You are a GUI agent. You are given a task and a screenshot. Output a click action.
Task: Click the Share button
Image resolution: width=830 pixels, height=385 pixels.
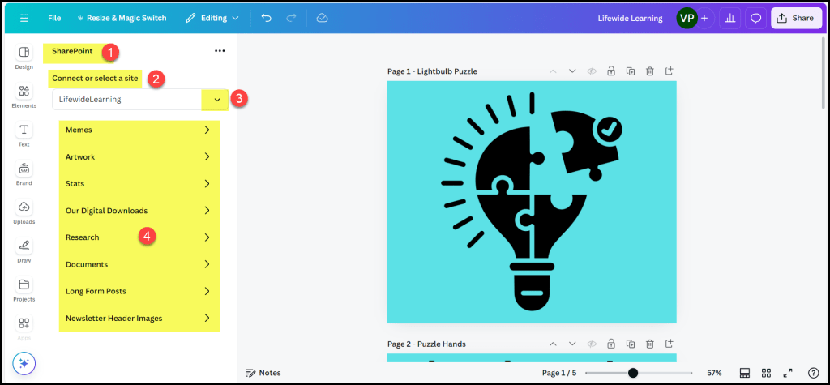pos(795,18)
